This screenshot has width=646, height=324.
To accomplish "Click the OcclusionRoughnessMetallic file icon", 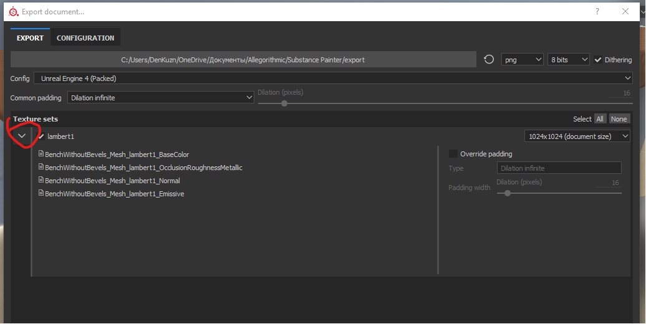I will [41, 167].
